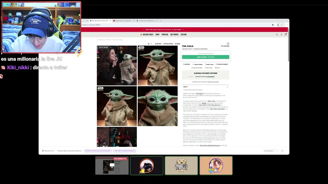
Task: Open the user account icon
Action: click(x=281, y=34)
